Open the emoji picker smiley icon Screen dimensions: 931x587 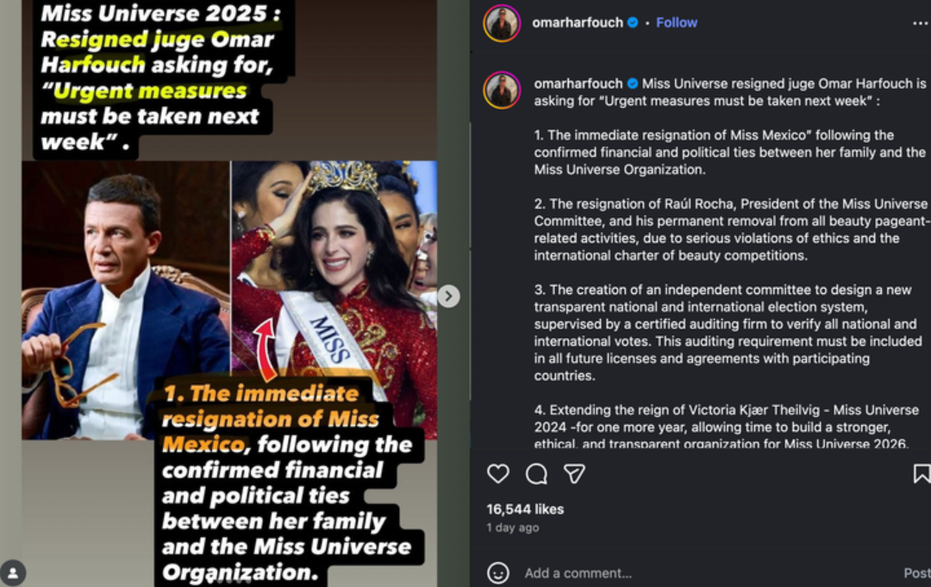497,572
